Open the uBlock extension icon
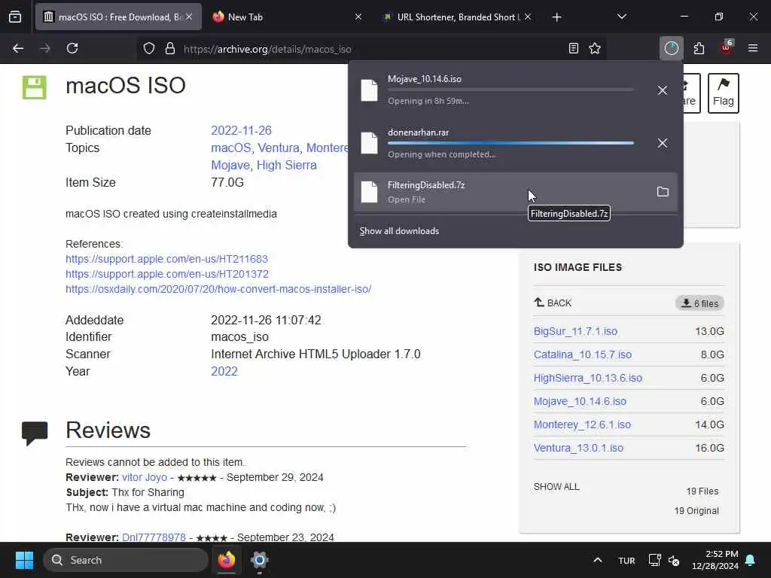771x578 pixels. [x=727, y=47]
